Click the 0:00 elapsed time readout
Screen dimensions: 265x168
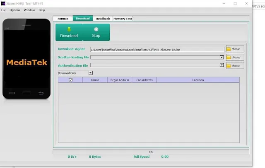165,156
